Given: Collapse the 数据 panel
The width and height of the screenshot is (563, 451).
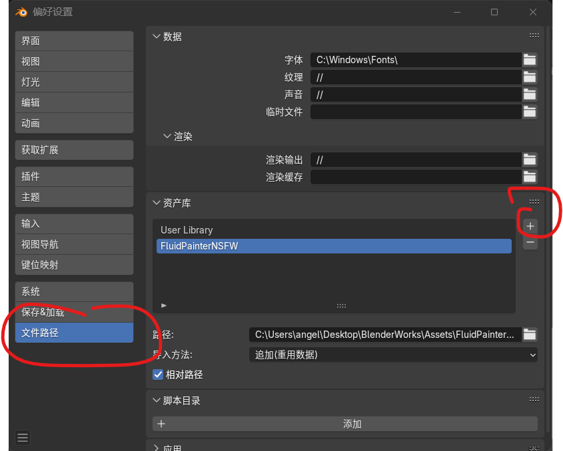Looking at the screenshot, I should coord(156,36).
